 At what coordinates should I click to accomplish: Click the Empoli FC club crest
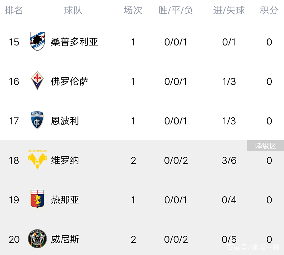click(x=37, y=120)
